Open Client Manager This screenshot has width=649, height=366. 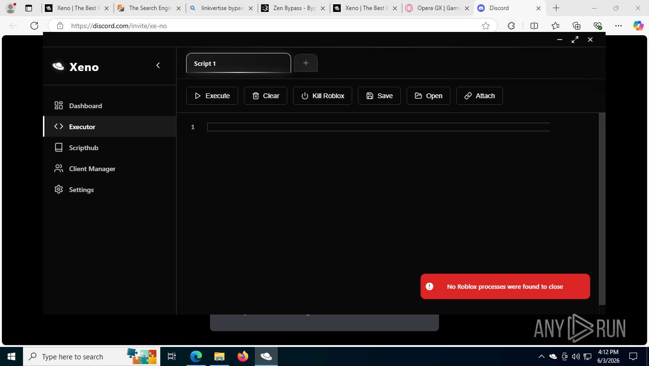pos(110,169)
